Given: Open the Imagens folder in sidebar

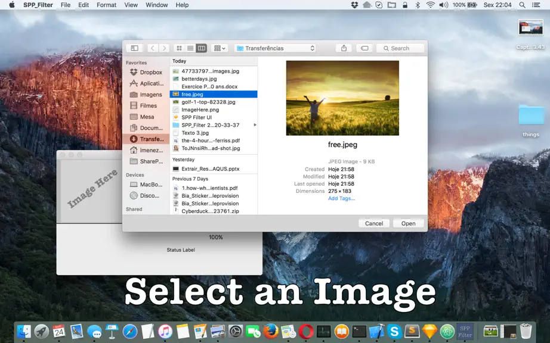Looking at the screenshot, I should click(x=146, y=95).
